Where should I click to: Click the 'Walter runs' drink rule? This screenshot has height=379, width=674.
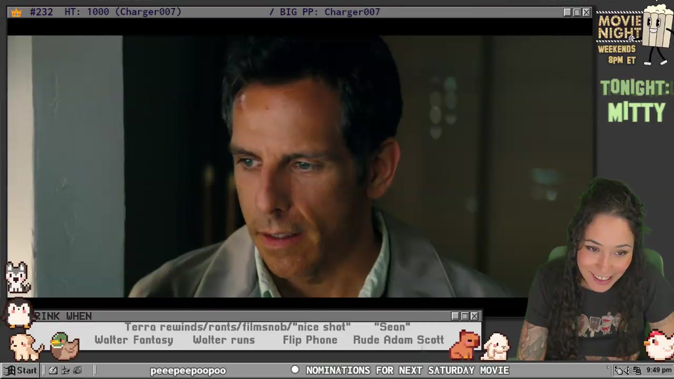[224, 340]
